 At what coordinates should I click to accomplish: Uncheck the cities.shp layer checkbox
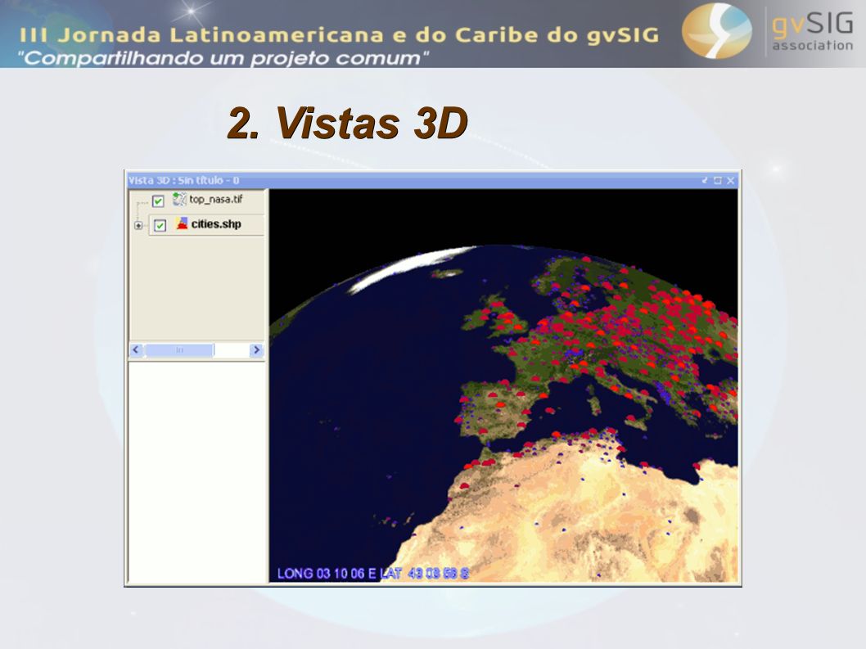click(160, 225)
